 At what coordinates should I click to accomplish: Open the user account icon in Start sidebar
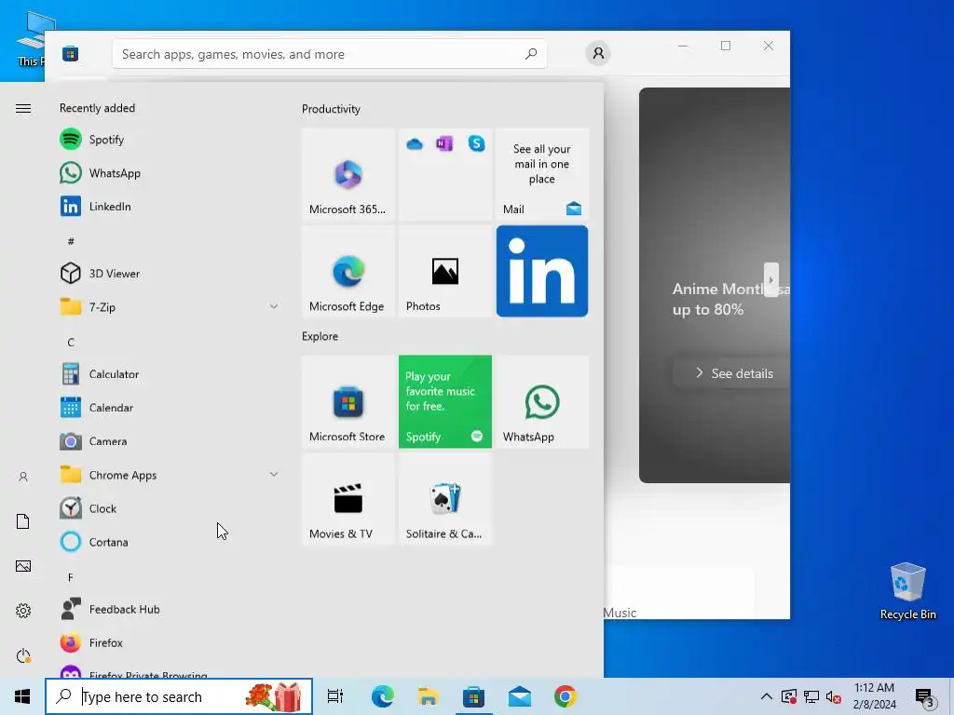click(23, 477)
